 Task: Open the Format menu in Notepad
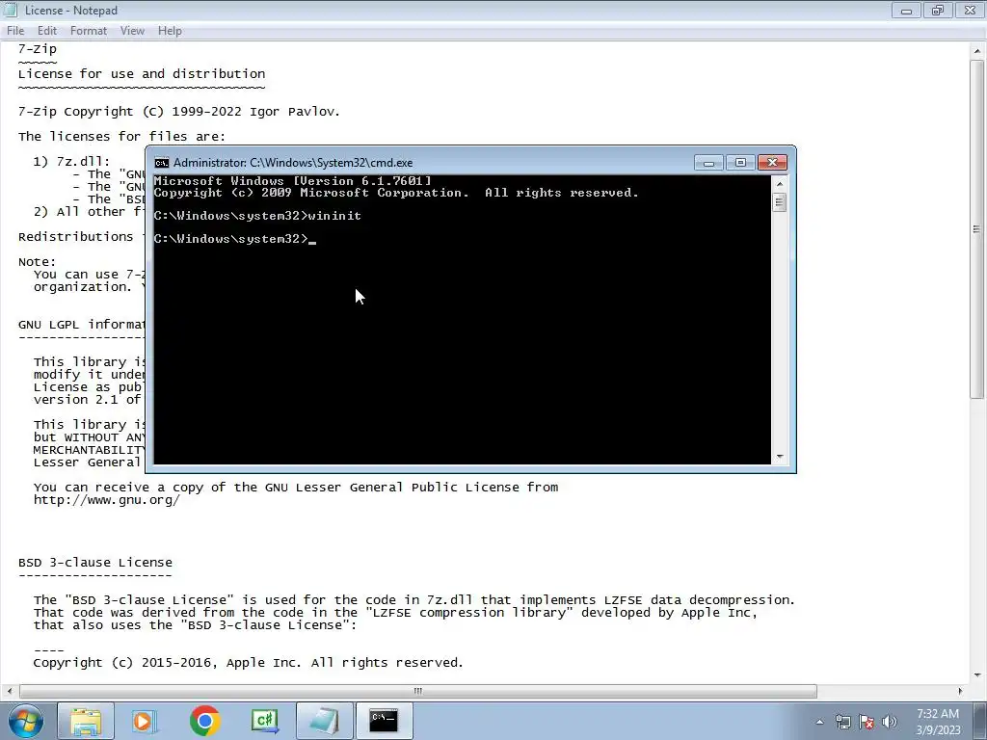click(88, 30)
